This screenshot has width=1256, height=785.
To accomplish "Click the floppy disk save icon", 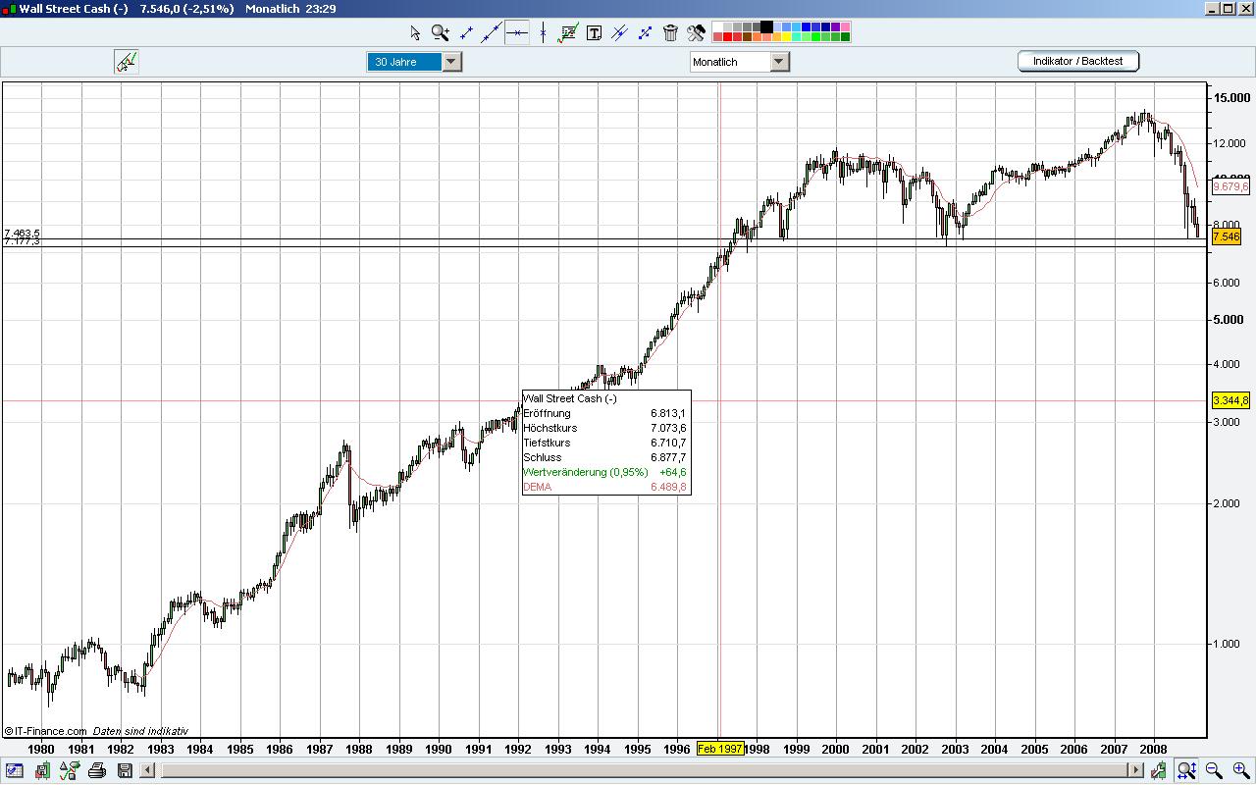I will coord(125,771).
